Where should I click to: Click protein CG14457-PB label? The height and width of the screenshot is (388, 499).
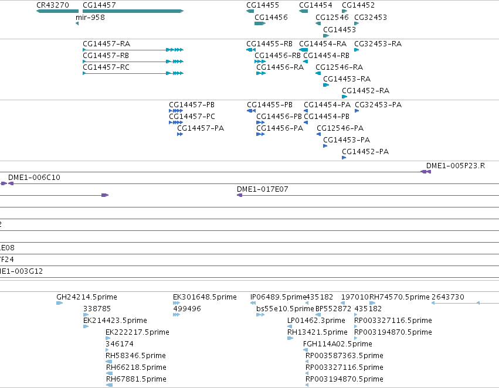192,105
